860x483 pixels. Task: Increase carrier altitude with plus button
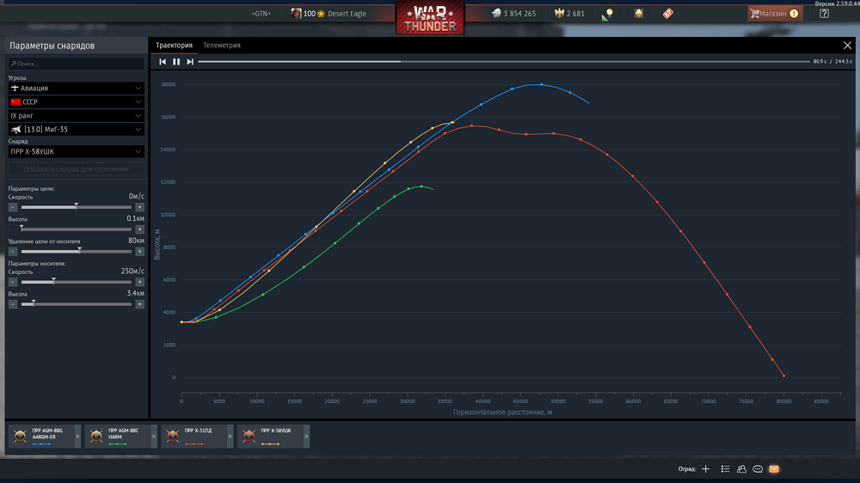coord(140,304)
